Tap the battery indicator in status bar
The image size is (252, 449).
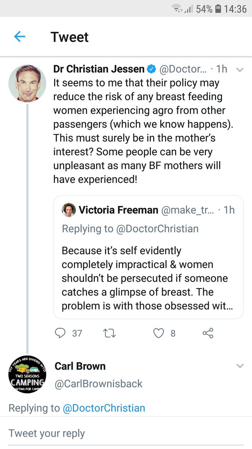click(x=218, y=9)
